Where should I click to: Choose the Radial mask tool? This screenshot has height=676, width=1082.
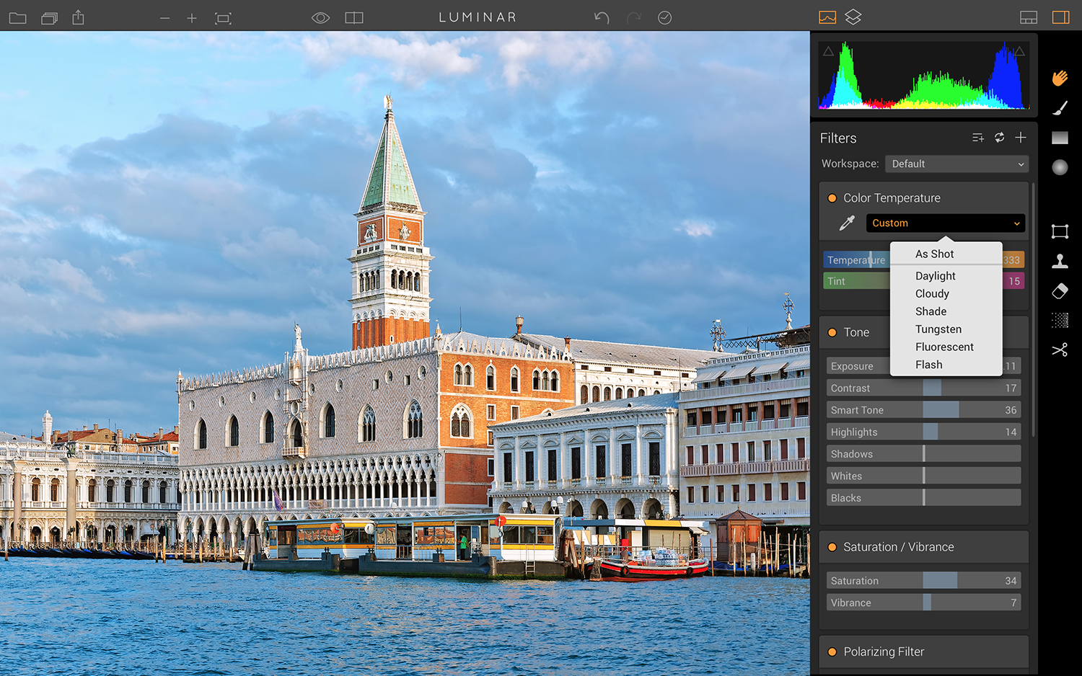click(x=1060, y=167)
